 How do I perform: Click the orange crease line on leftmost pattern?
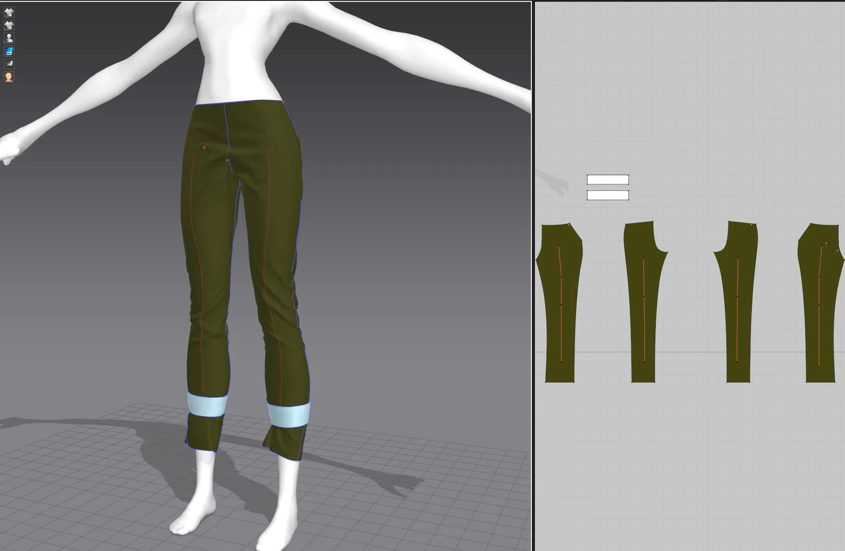[560, 303]
